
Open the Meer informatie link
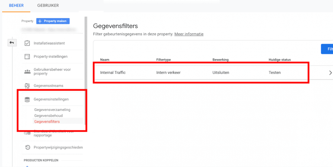pos(189,34)
